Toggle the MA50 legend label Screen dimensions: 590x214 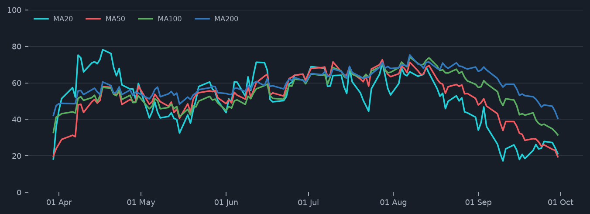pyautogui.click(x=115, y=19)
